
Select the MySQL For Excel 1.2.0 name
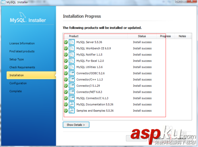(x=90, y=61)
